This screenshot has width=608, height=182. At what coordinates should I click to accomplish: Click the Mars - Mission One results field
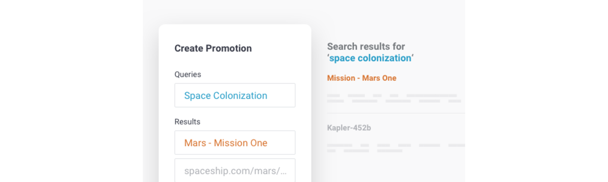tap(235, 143)
